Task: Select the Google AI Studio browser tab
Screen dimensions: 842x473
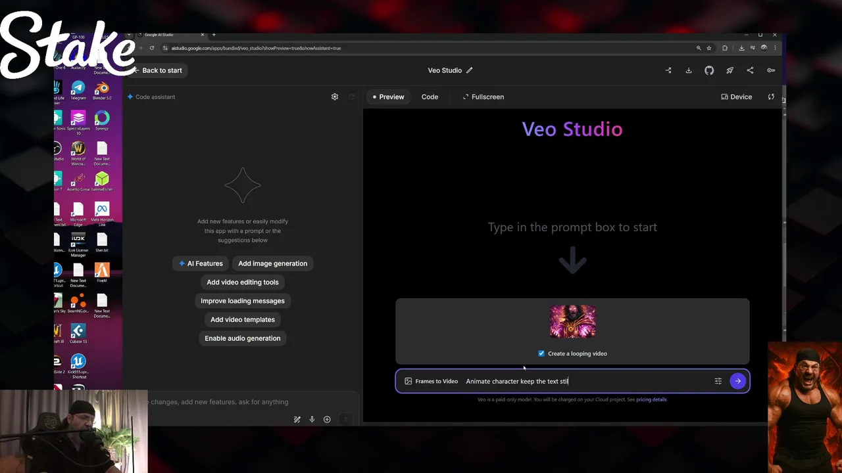Action: (171, 34)
